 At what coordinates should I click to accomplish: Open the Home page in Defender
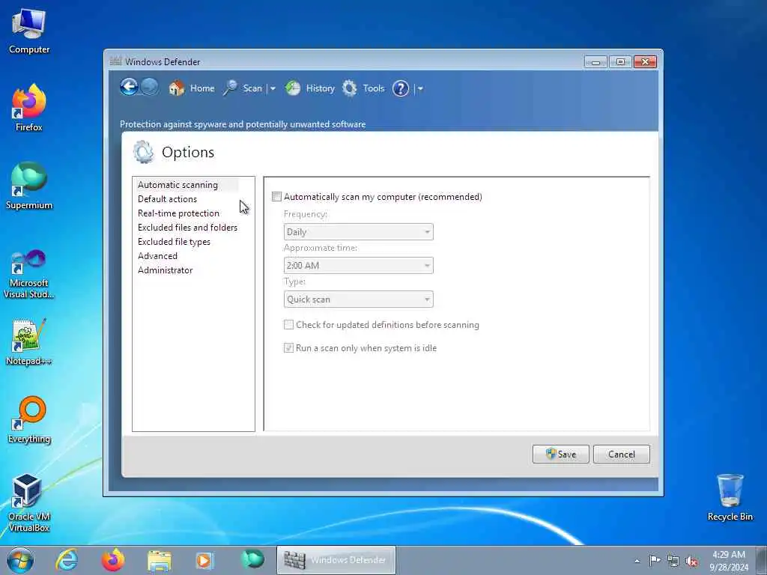point(192,88)
